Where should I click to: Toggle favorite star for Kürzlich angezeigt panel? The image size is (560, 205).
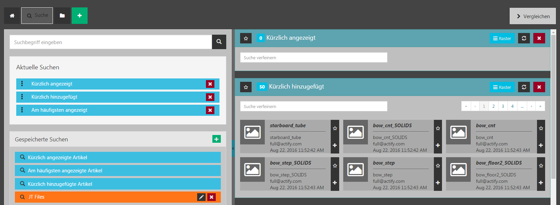(246, 38)
